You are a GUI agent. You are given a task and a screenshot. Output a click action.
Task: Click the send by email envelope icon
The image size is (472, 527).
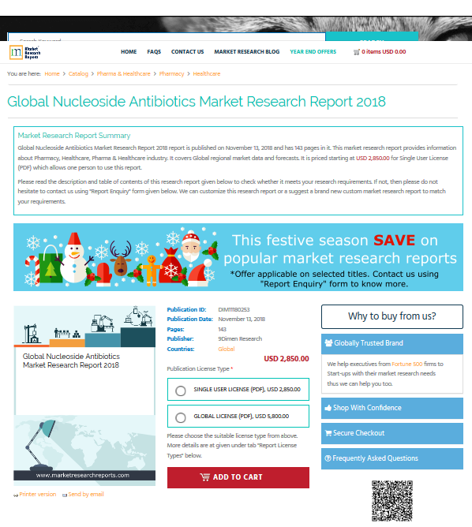(65, 495)
